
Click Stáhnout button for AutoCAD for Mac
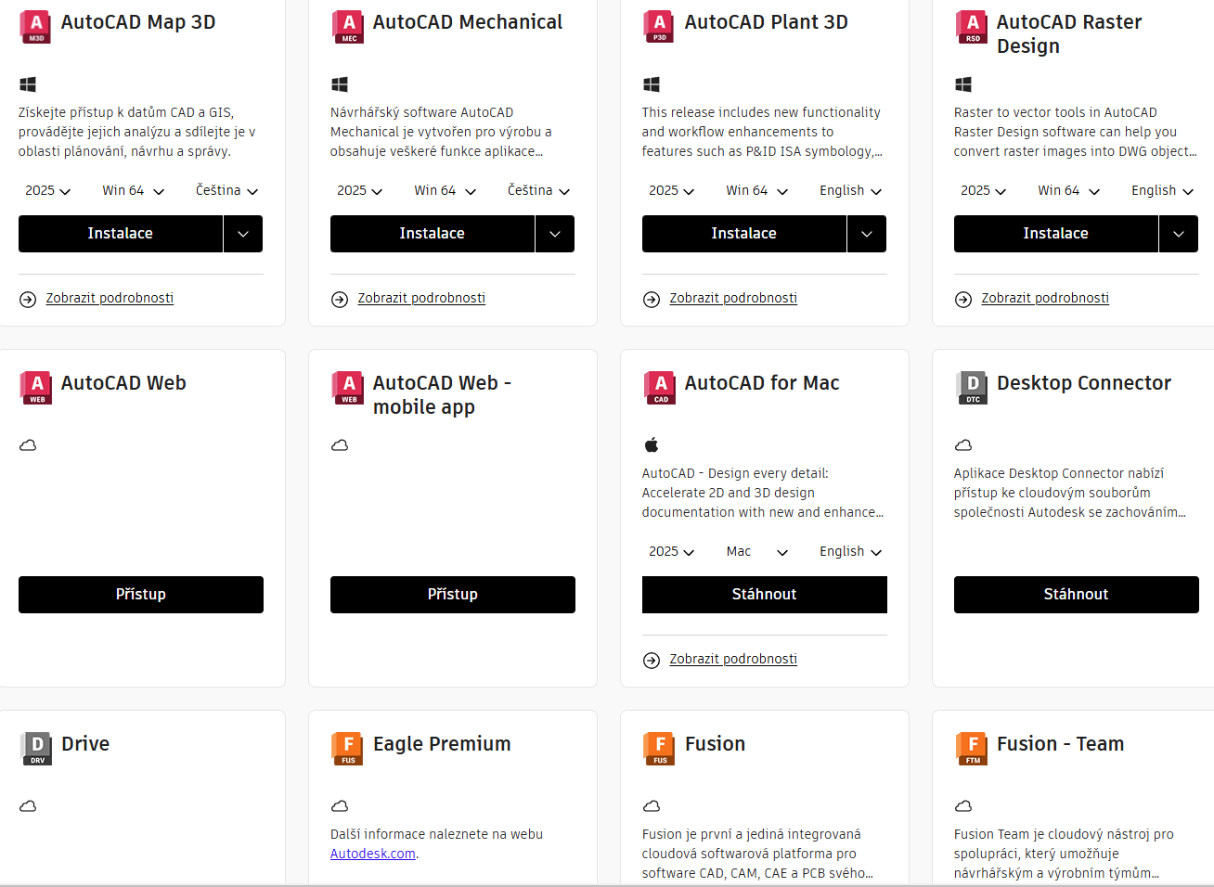[x=765, y=595]
